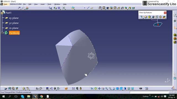177x99 pixels.
Task: Open the Pocket sub-toolbar dropdown arrow
Action: pos(105,9)
